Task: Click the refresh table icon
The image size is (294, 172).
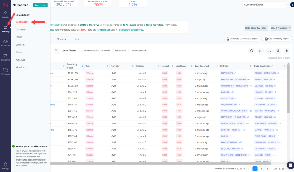Action: 252,51
